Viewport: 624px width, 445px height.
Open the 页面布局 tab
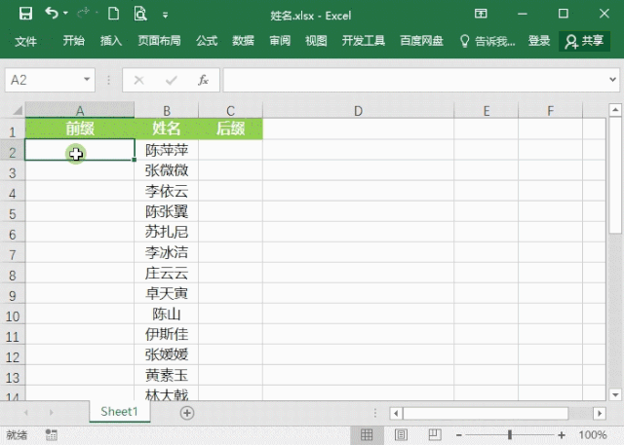159,41
